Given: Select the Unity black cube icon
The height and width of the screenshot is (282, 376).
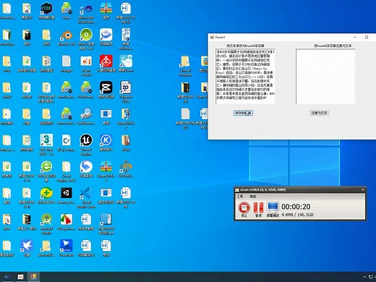Looking at the screenshot, I should point(67,193).
